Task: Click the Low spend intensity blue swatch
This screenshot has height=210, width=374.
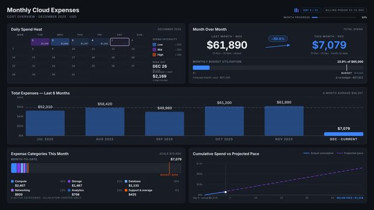Action: 154,44
